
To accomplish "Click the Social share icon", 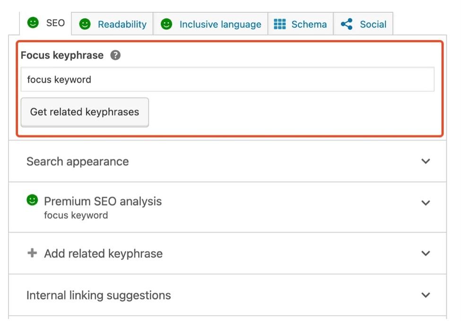I will tap(347, 24).
